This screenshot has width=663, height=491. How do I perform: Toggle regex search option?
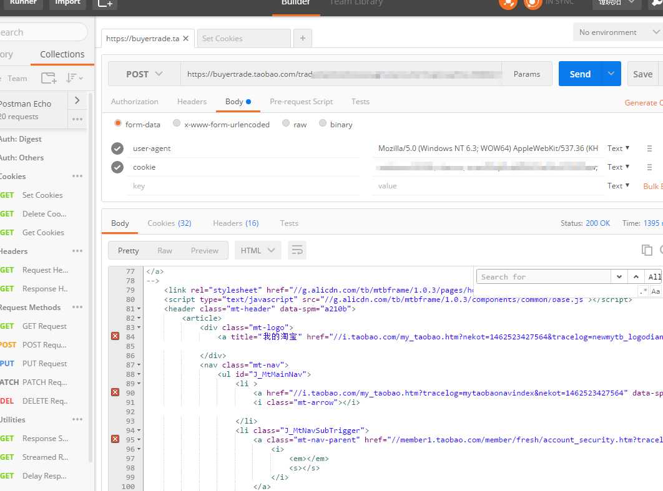(643, 291)
